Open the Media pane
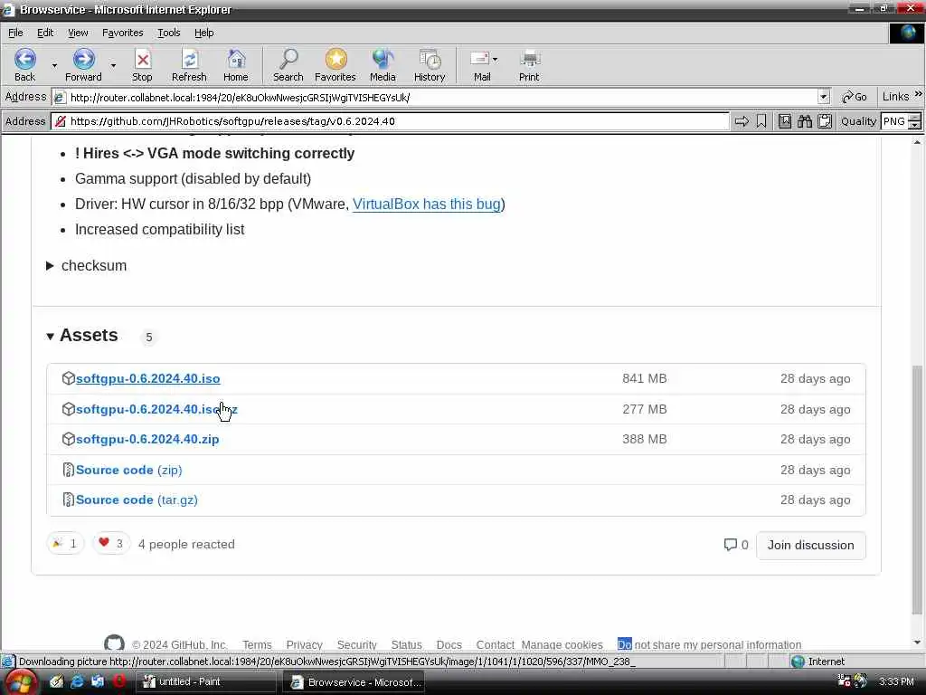 point(383,65)
